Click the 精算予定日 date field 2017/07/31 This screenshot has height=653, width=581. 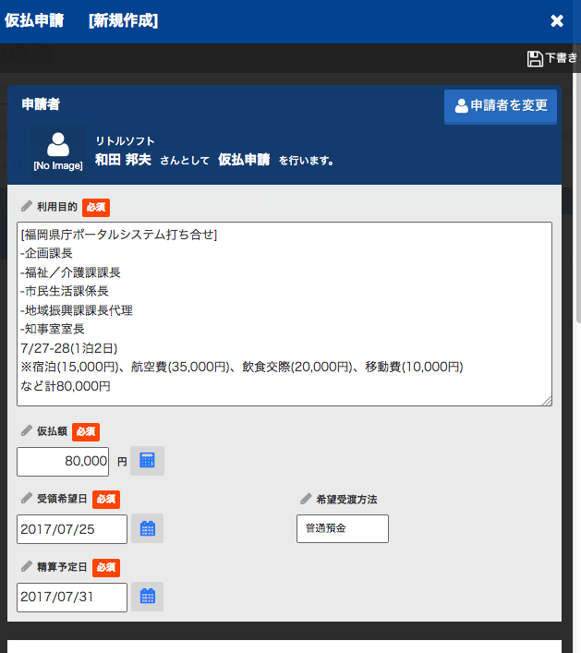click(x=72, y=598)
